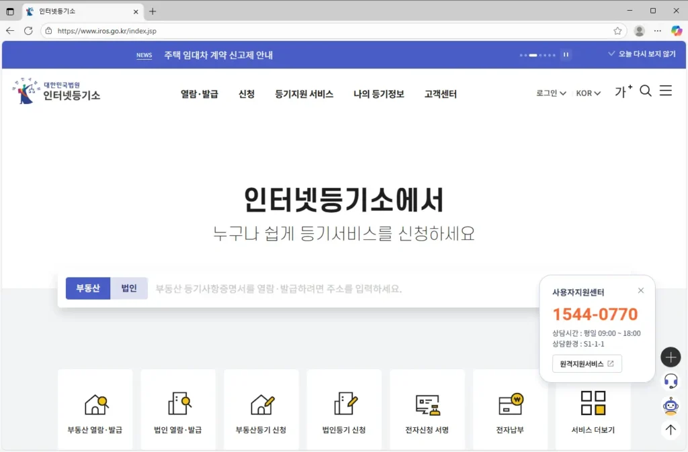This screenshot has width=688, height=452.
Task: Open 주택 임대차 계약 신고제 안내 notice
Action: point(218,55)
